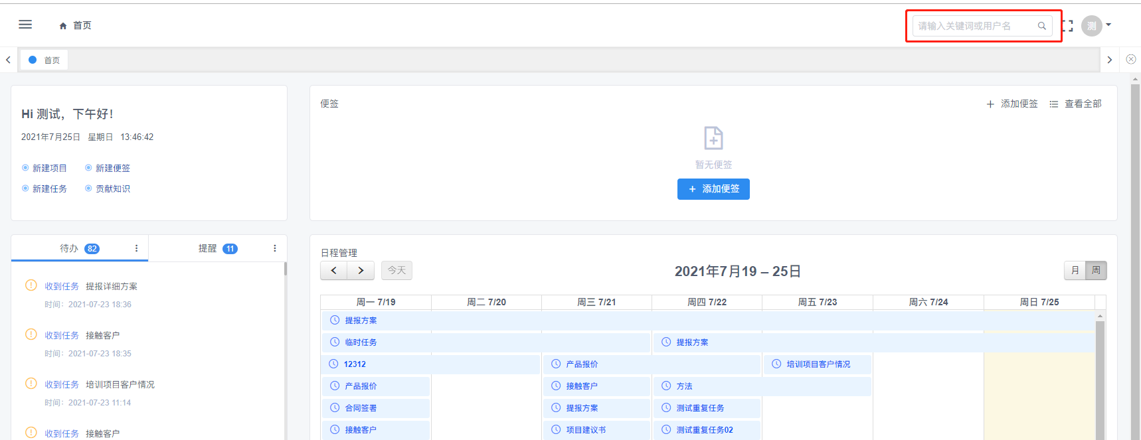Click clock icon on 临时任务 event
The width and height of the screenshot is (1141, 440).
335,342
